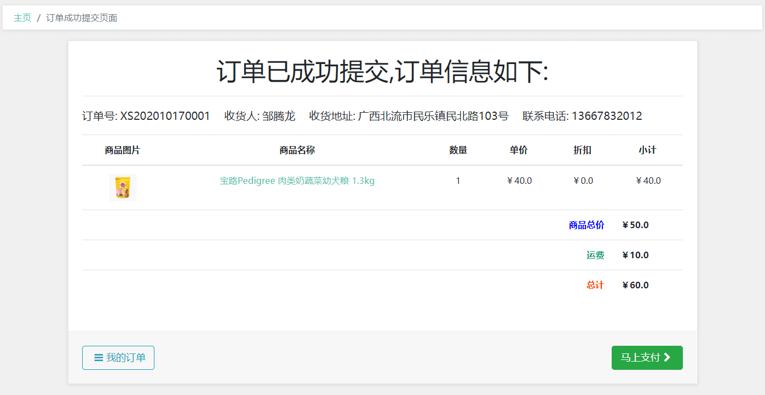
Task: Click the phone number 13667832012
Action: (607, 116)
